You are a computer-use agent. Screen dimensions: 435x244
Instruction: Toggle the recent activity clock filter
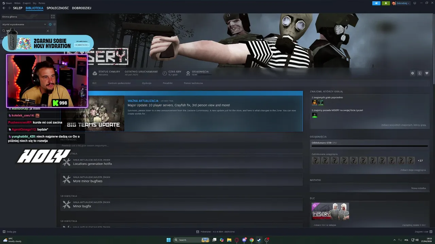50,24
